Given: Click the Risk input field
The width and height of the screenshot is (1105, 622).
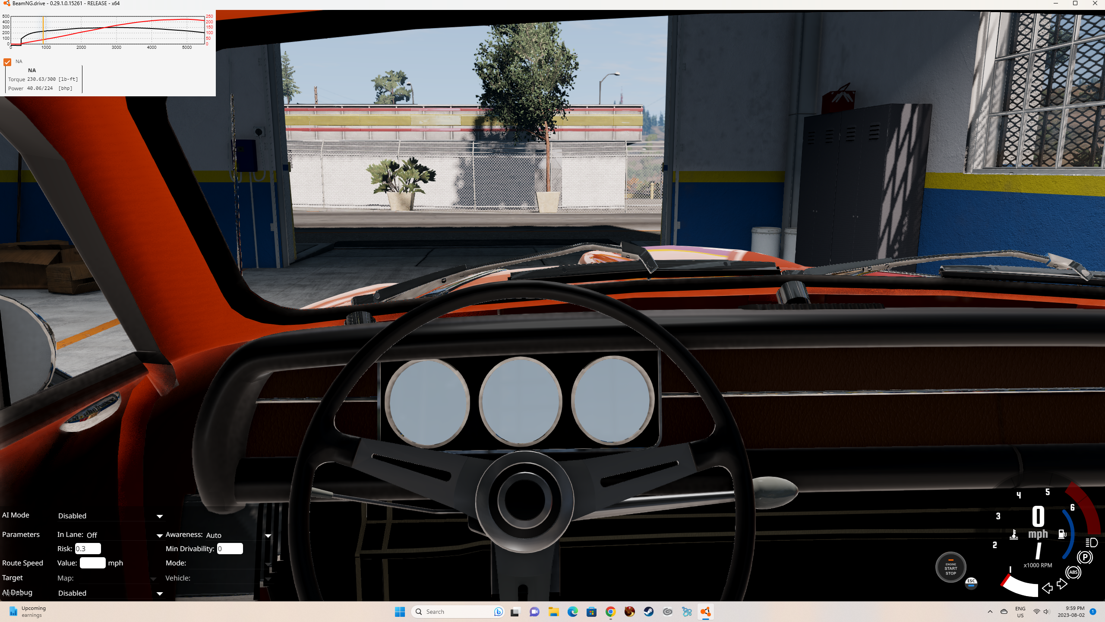Looking at the screenshot, I should (x=88, y=549).
